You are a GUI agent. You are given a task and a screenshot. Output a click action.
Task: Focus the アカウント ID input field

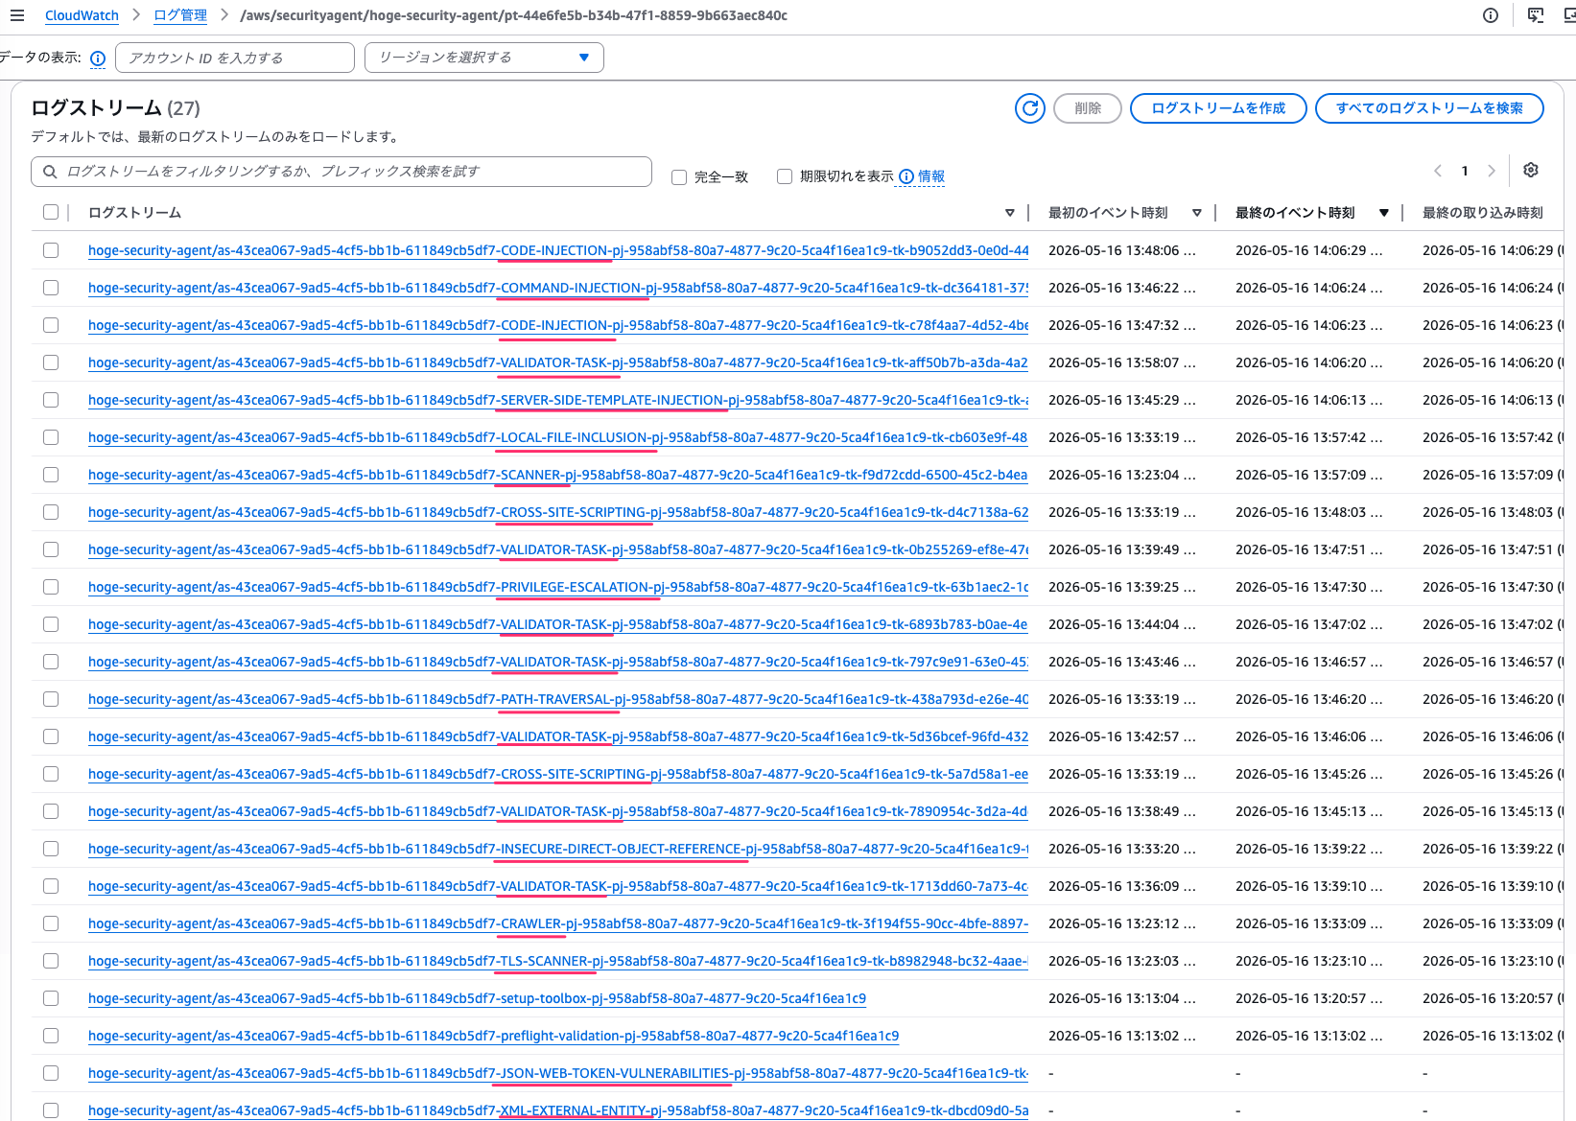click(235, 58)
